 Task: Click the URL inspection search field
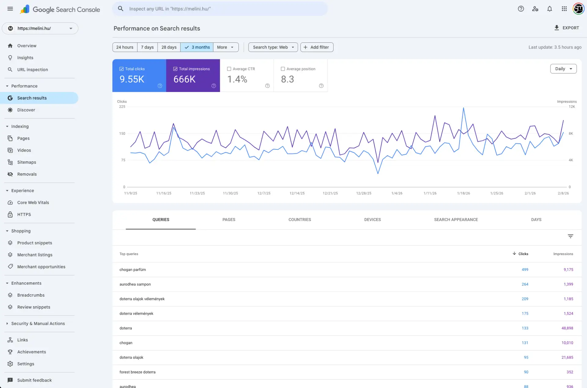point(220,9)
